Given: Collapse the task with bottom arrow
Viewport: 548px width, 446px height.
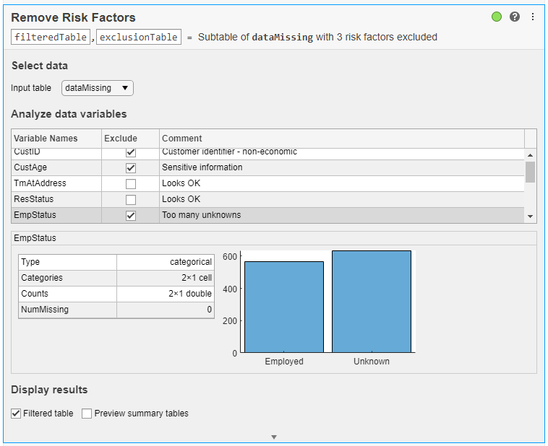Looking at the screenshot, I should click(274, 437).
